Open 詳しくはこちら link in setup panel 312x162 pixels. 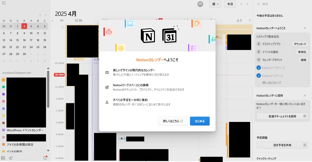click(272, 83)
